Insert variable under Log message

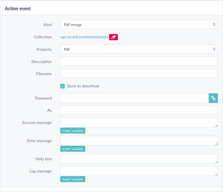[73, 179]
